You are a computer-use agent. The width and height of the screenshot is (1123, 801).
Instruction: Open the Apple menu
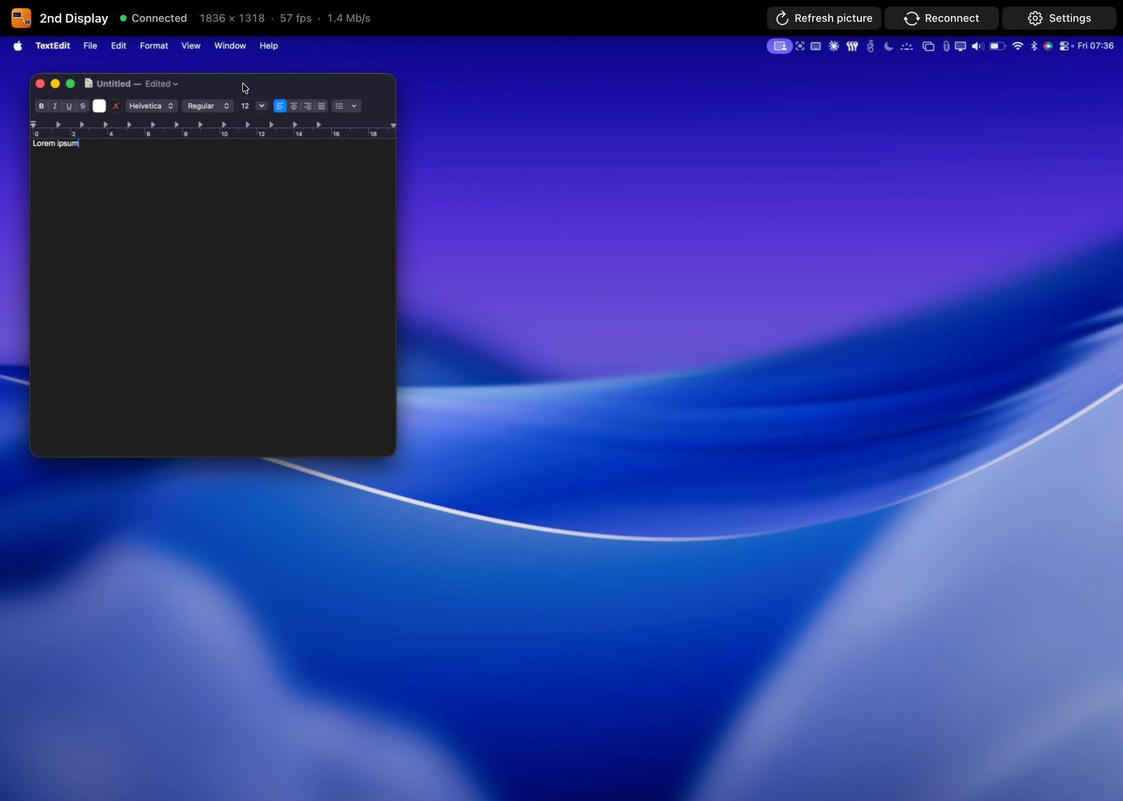tap(18, 46)
